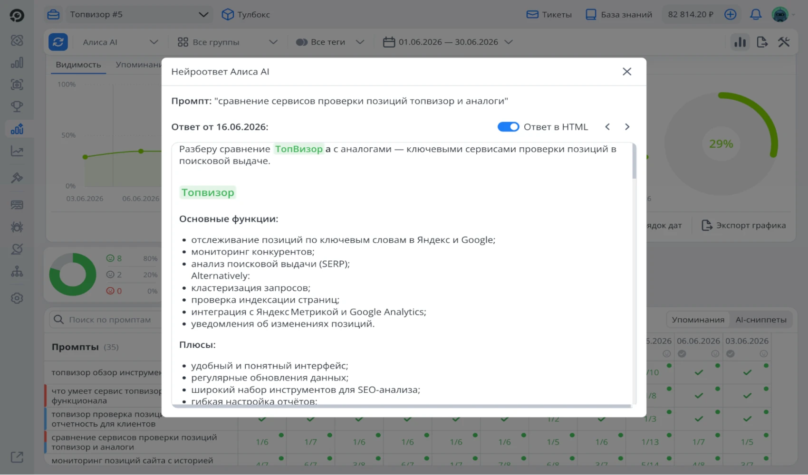Open База знаний

pyautogui.click(x=619, y=14)
